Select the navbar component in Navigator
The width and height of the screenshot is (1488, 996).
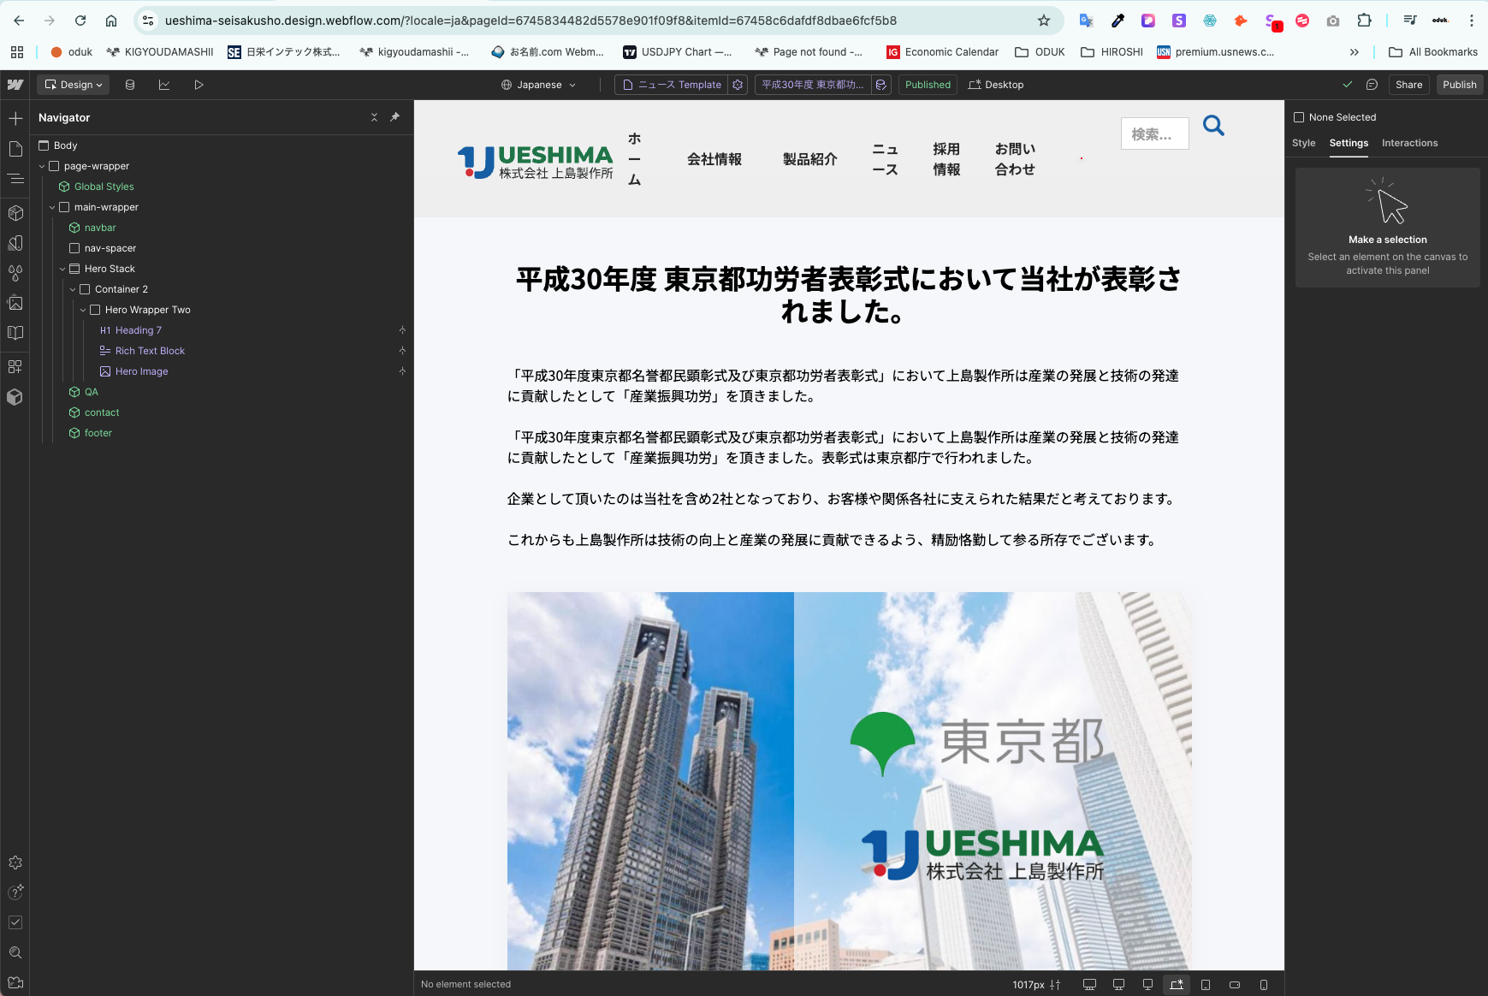[x=100, y=228]
